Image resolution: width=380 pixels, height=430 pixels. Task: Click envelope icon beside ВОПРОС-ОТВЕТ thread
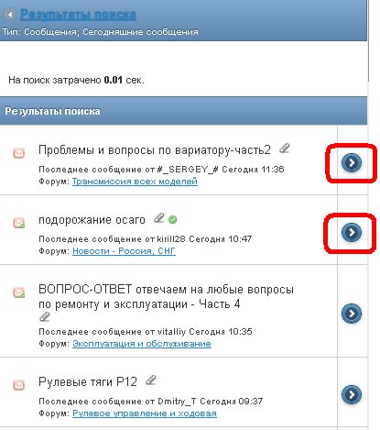(x=18, y=292)
